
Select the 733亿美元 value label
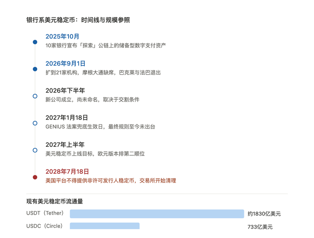point(260,227)
